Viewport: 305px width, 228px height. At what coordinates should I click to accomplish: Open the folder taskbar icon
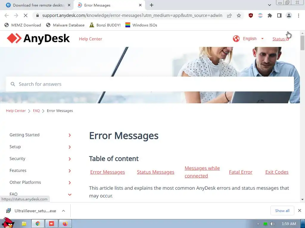point(24,224)
